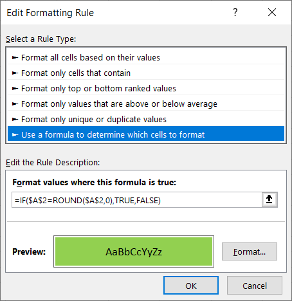292x301 pixels.
Task: Click into the formula input containing =IF($A$2=ROUND
Action: tap(137, 200)
